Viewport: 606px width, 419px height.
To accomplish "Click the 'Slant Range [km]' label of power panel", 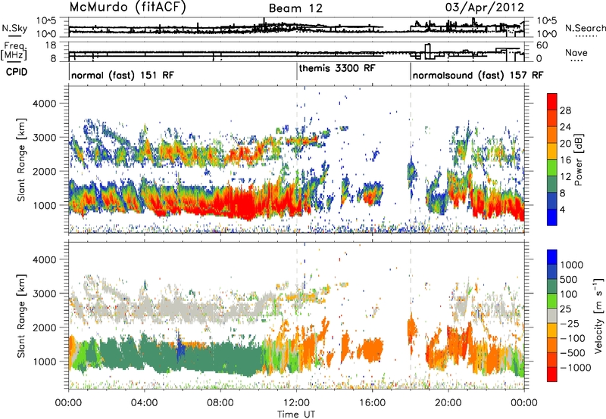I will tap(21, 160).
